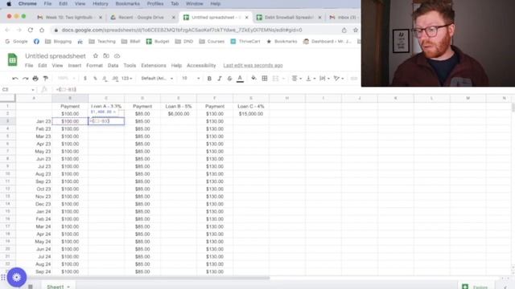Open the Insert menu
Image resolution: width=515 pixels, height=289 pixels.
tap(75, 66)
